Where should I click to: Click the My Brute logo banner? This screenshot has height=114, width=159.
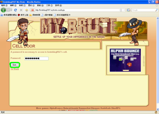(x=79, y=26)
